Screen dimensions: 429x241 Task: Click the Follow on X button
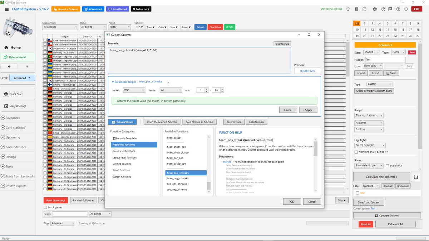tap(141, 9)
